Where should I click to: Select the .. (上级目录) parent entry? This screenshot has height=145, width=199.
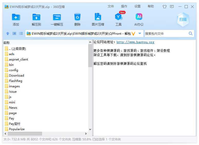[x=15, y=49]
